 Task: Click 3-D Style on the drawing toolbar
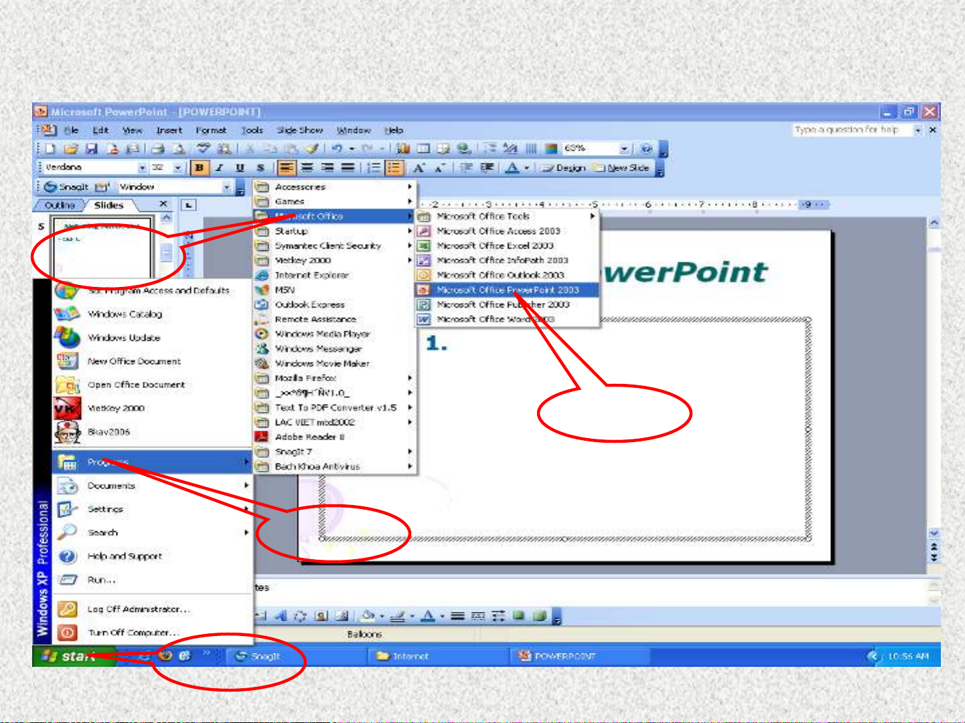(x=540, y=616)
